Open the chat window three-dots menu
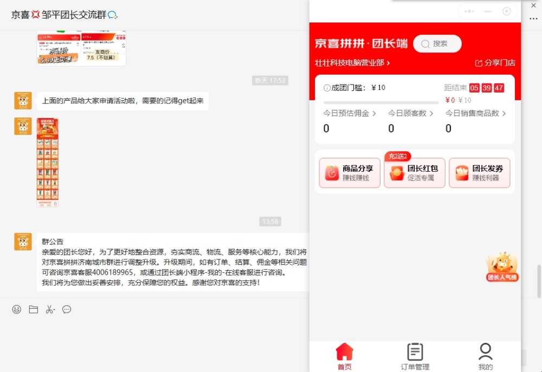The image size is (542, 372). pos(533,18)
